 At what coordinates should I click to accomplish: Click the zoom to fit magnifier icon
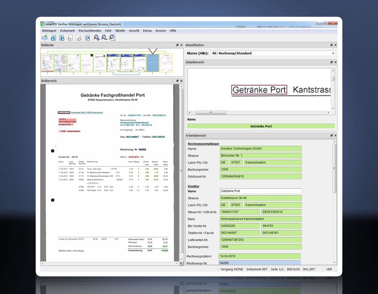(x=112, y=38)
